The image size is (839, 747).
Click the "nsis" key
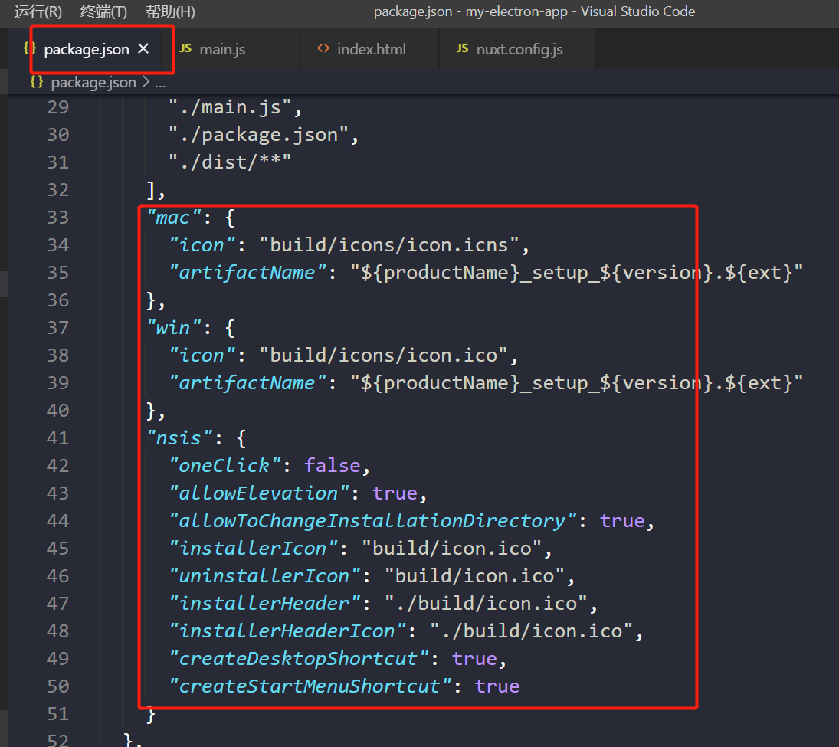(180, 438)
